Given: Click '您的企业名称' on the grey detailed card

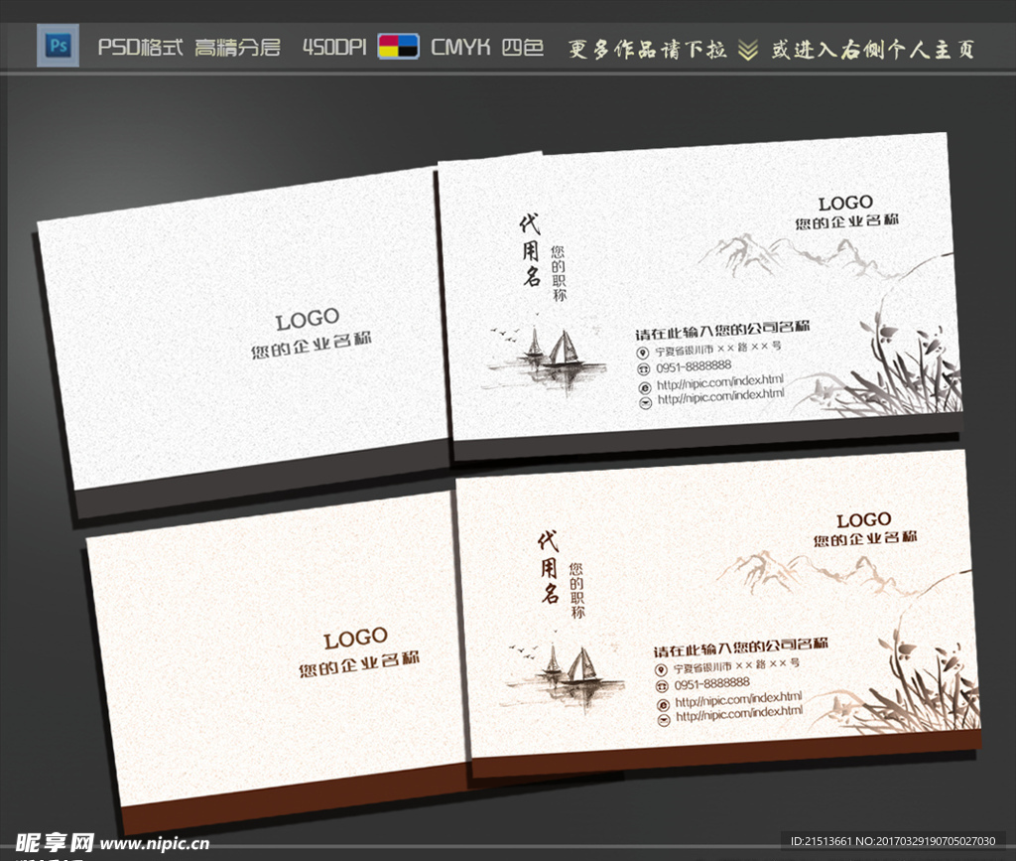Looking at the screenshot, I should (x=847, y=221).
